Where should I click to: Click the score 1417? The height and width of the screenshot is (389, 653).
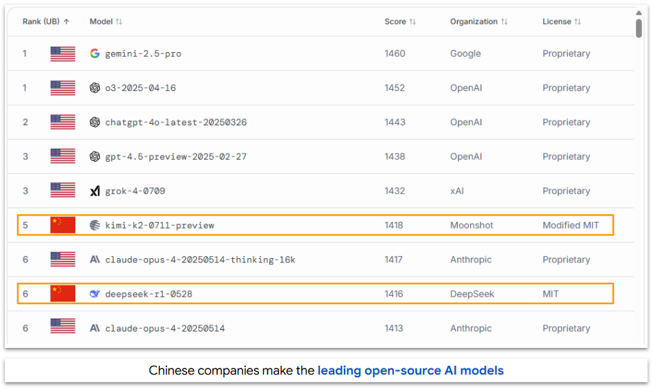point(393,260)
